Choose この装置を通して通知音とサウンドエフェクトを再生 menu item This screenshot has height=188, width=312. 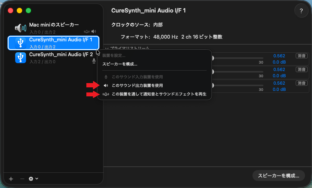(x=159, y=94)
